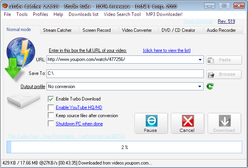Switch to the Video Converter tab
248x168 pixels.
[138, 30]
